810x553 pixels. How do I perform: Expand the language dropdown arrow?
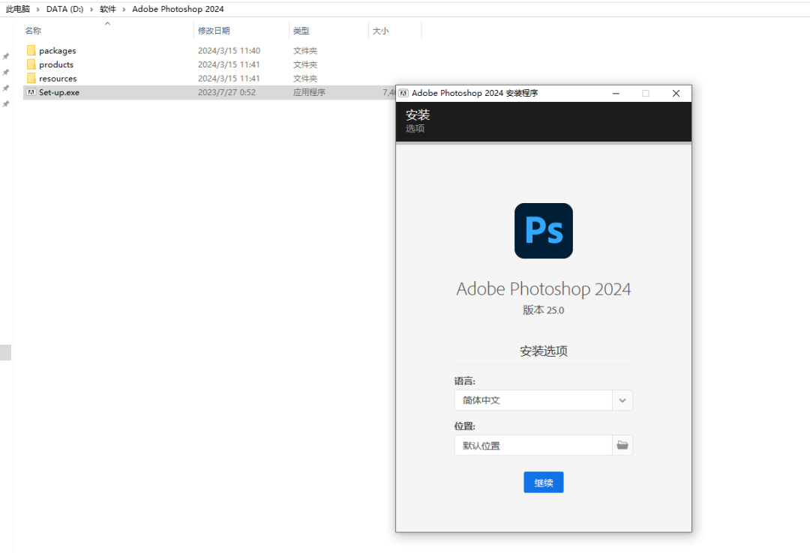pos(622,400)
